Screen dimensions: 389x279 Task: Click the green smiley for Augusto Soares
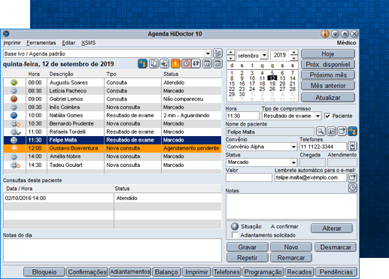coord(14,82)
